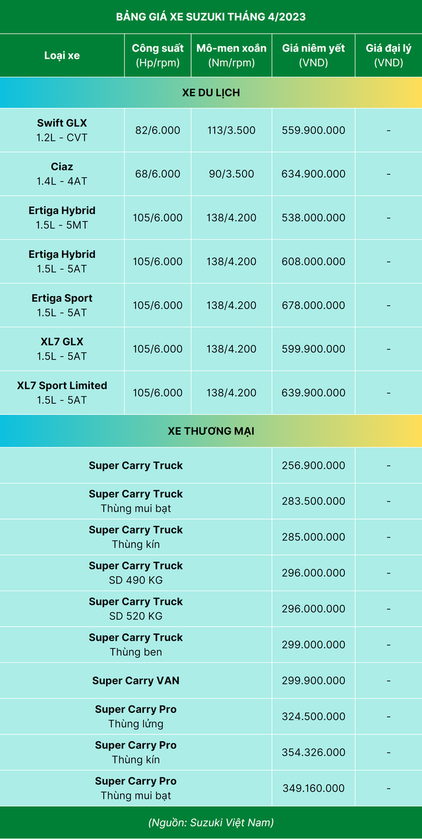Click the 'Mô-men xoắn' column header
422x839 pixels.
pos(231,55)
